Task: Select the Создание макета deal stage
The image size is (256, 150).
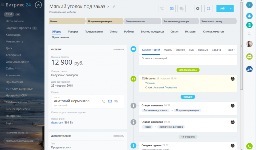Action: (142, 21)
